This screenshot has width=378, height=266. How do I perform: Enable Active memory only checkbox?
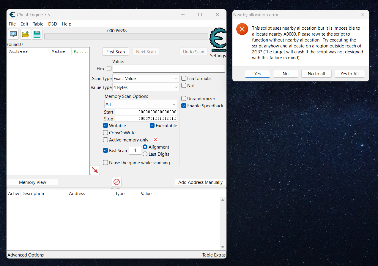[105, 140]
